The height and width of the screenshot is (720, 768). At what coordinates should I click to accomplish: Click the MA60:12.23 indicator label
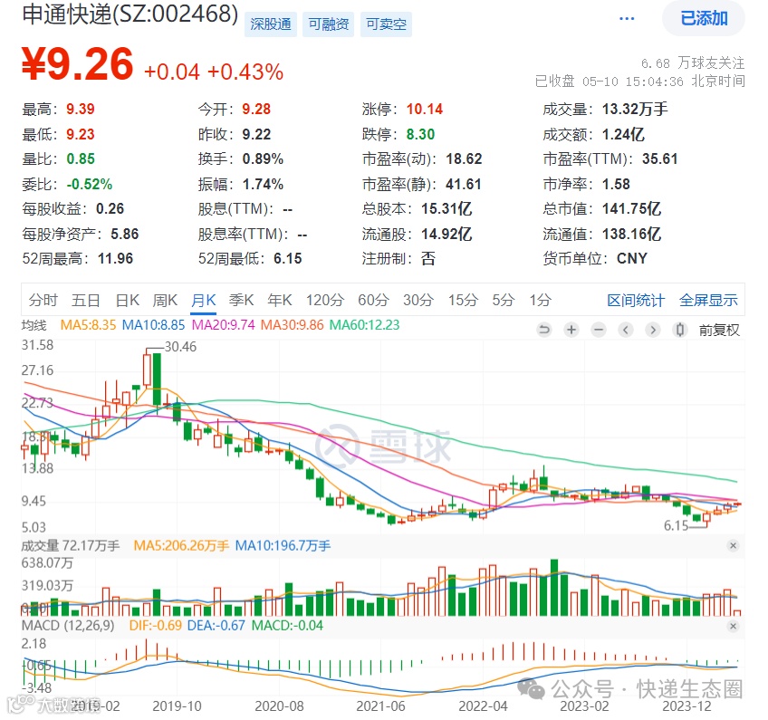coord(364,325)
